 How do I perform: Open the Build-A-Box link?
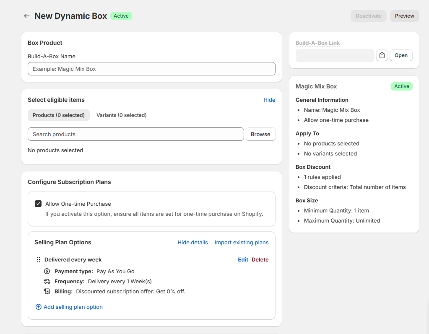tap(401, 55)
